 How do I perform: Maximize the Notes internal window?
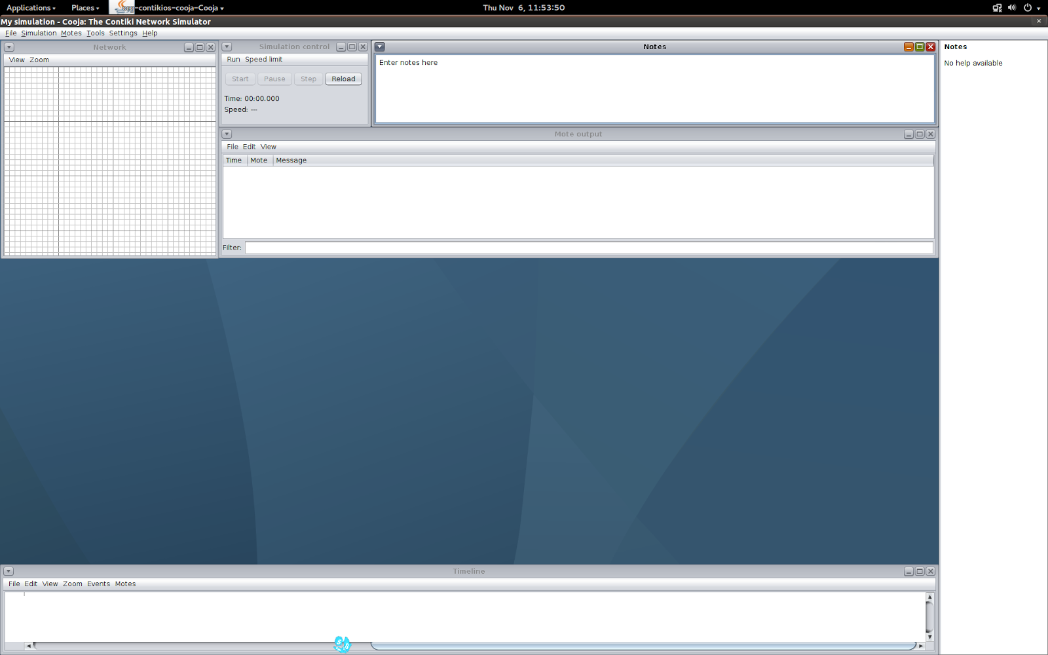[x=920, y=47]
